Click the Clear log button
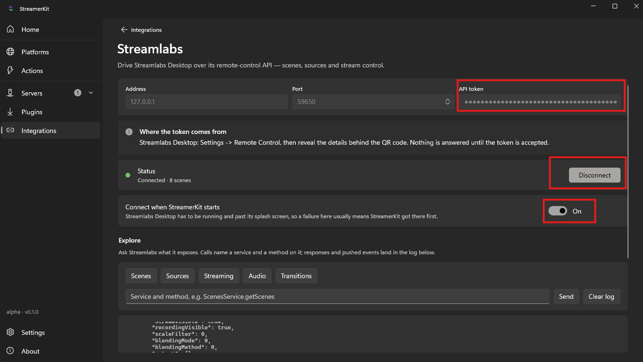 click(601, 296)
